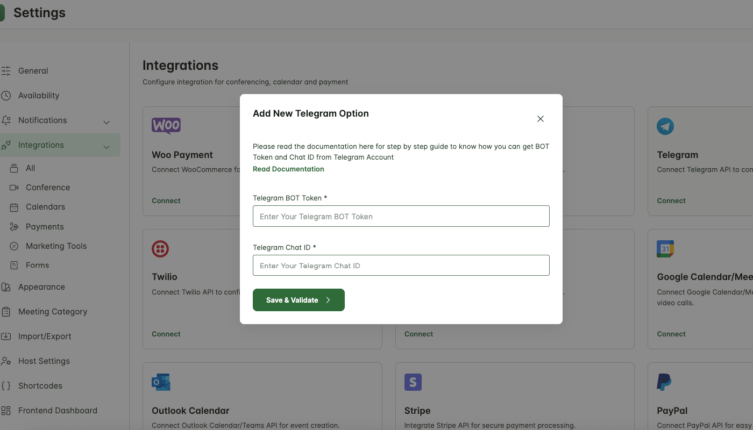This screenshot has width=753, height=430.
Task: Open the Read Documentation link
Action: (288, 169)
